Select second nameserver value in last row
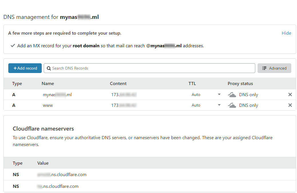The height and width of the screenshot is (193, 297). 58,186
